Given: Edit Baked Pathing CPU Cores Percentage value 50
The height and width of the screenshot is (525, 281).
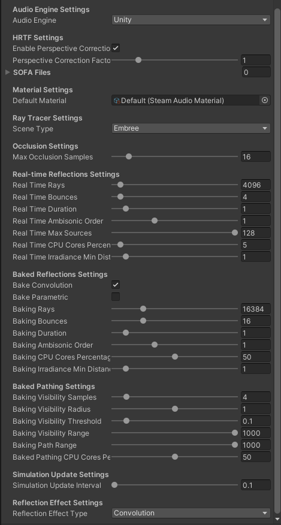Looking at the screenshot, I should (256, 457).
